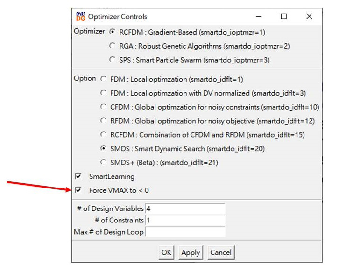
Task: Select SMDS Smart Dynamic Search option
Action: coord(103,148)
